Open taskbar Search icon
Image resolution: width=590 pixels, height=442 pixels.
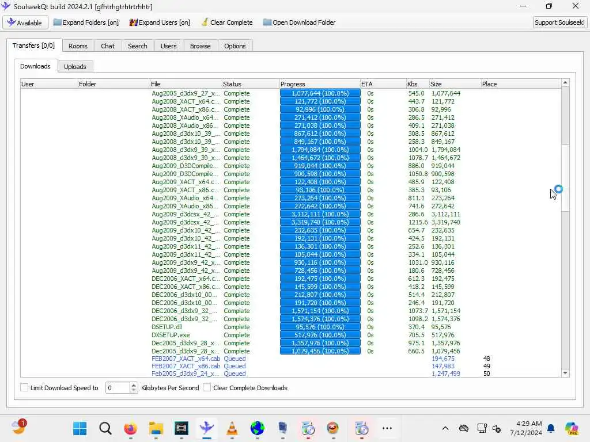click(x=105, y=428)
